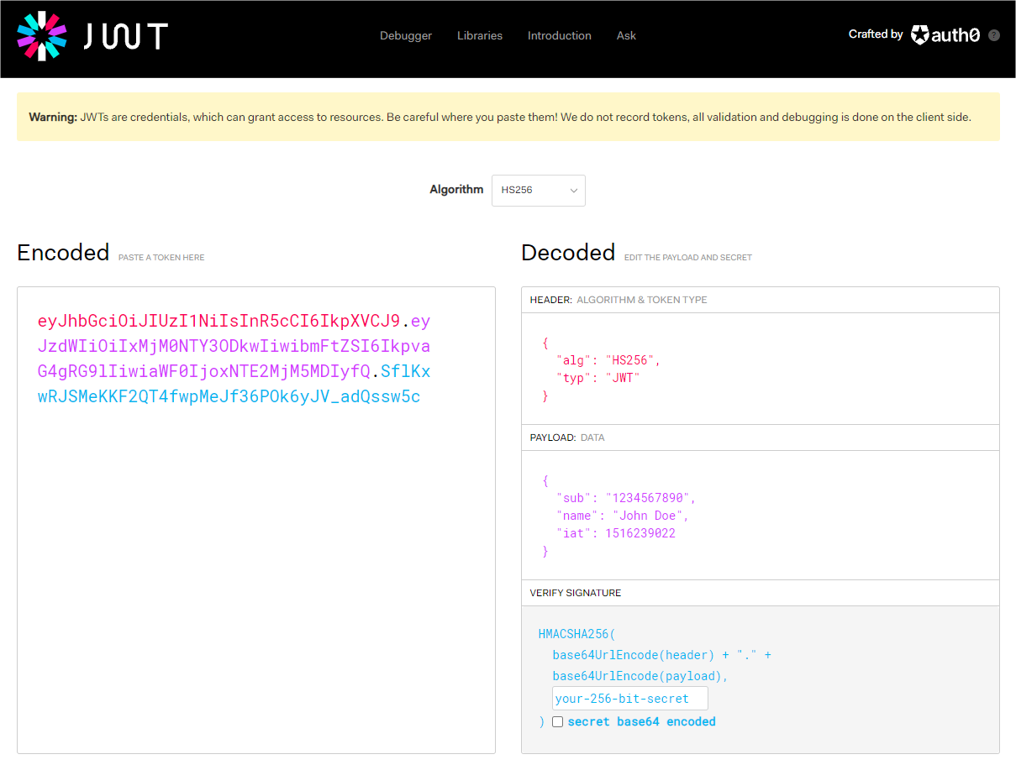Click the auth0 logo next to Crafted by
1016x765 pixels.
pyautogui.click(x=945, y=34)
